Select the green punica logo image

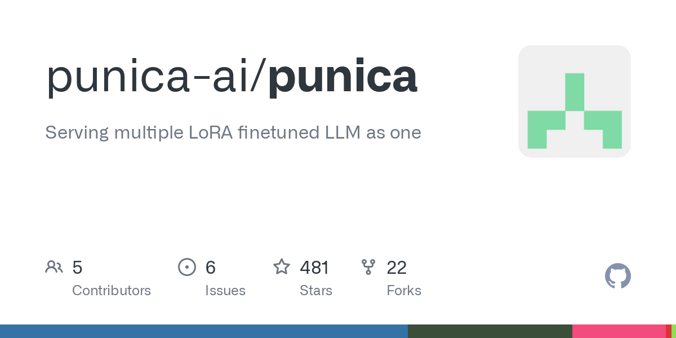(574, 101)
